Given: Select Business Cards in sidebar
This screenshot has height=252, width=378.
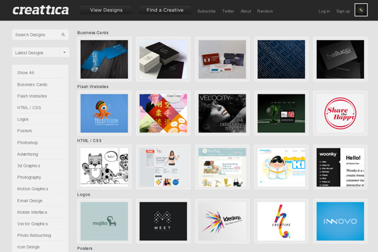Looking at the screenshot, I should [32, 84].
